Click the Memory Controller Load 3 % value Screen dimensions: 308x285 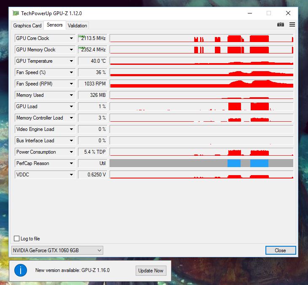[x=93, y=118]
